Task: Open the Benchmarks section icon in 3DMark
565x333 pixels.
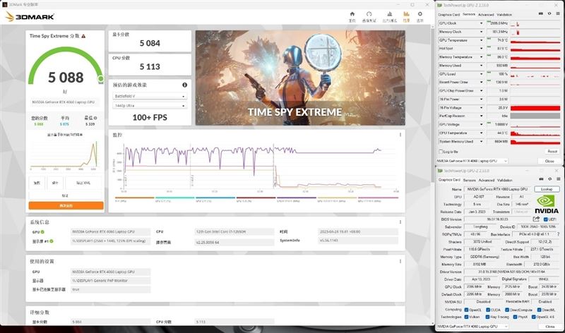Action: [369, 14]
